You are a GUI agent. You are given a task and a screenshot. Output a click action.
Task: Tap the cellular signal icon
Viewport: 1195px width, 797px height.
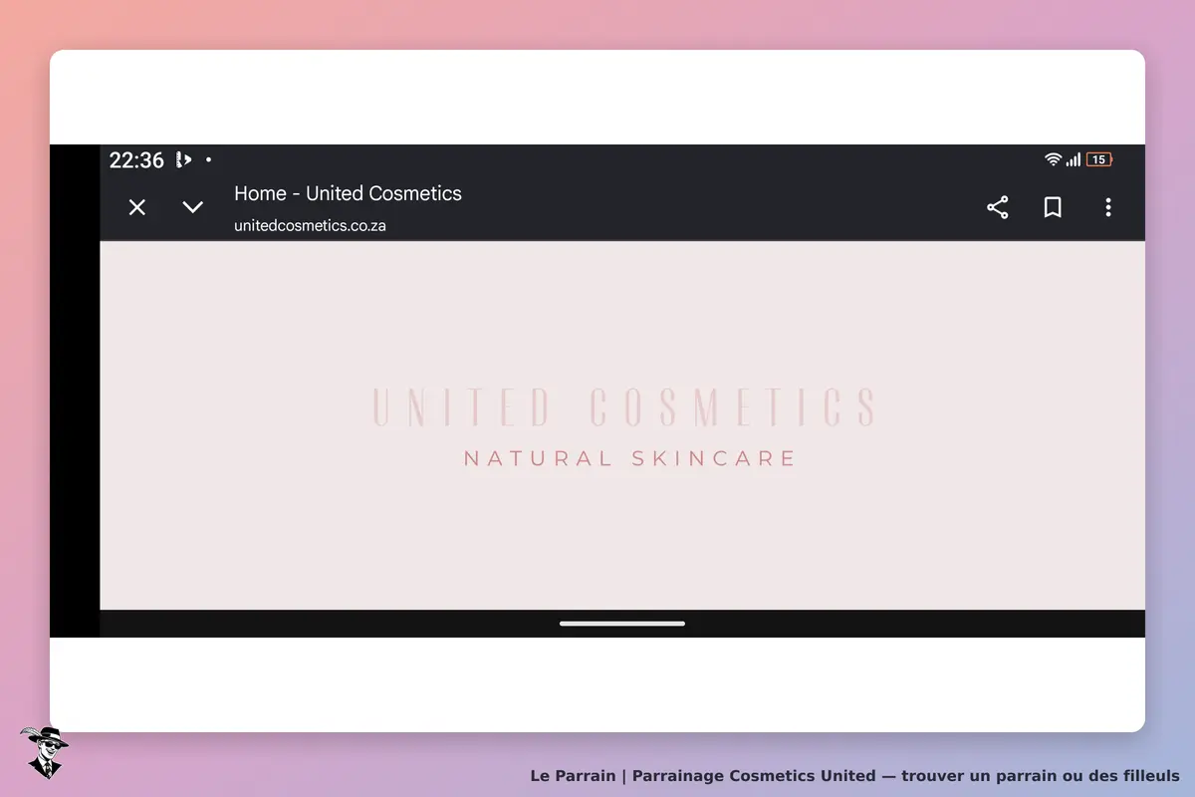[x=1074, y=159]
